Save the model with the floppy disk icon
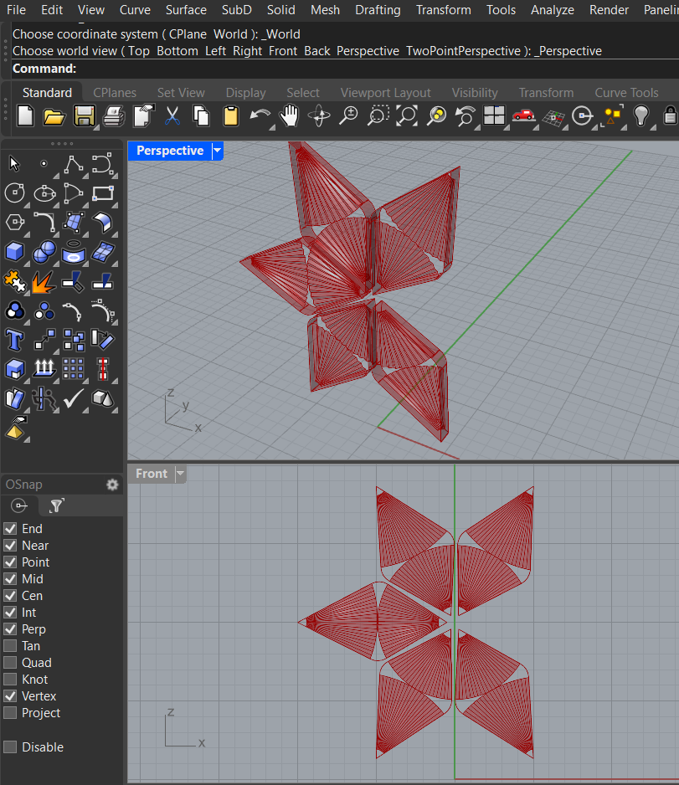The width and height of the screenshot is (679, 785). [x=84, y=116]
